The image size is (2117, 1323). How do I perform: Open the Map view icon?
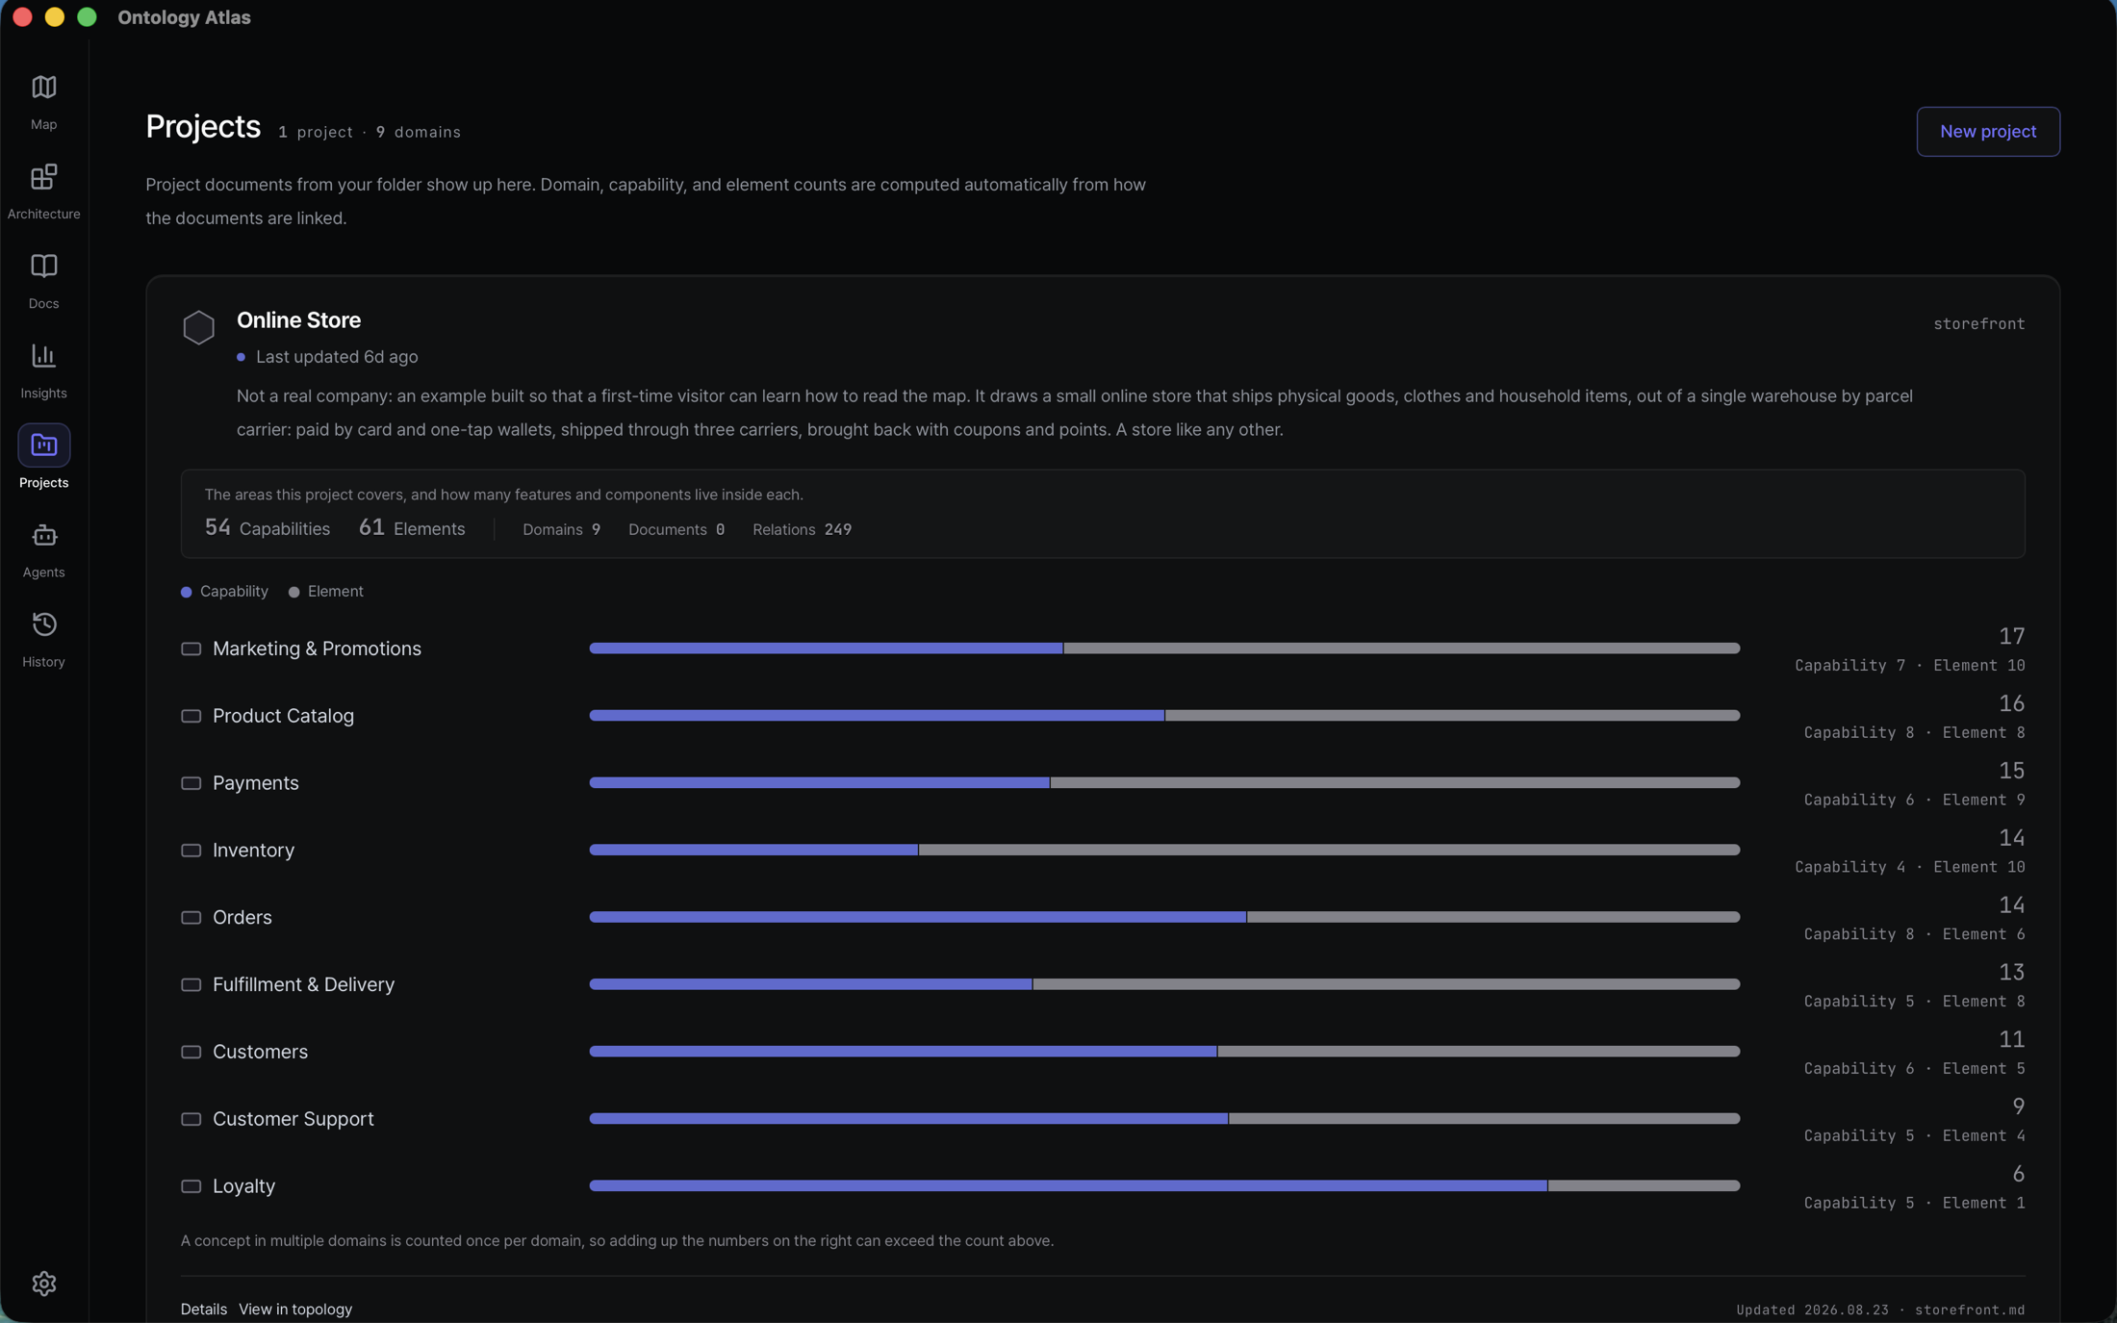tap(44, 88)
